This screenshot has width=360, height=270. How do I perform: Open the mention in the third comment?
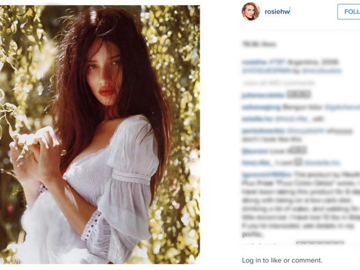point(292,119)
